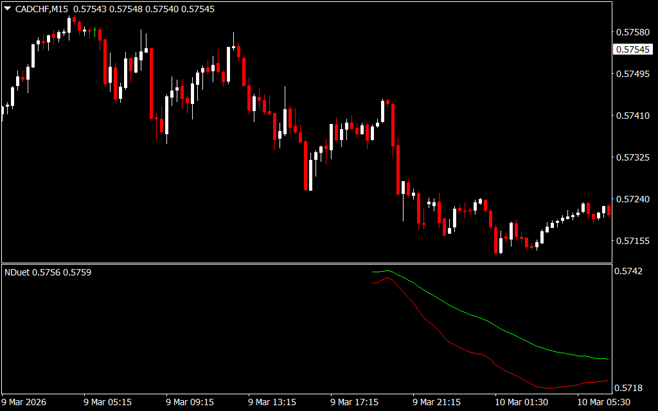Click the 0.5718 indicator scale value
This screenshot has height=411, width=658.
(x=629, y=388)
